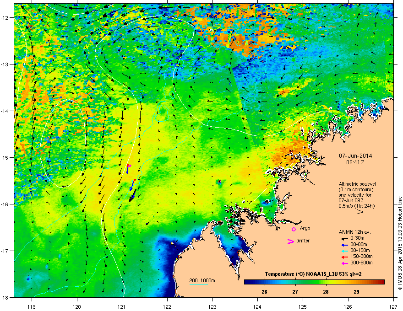This screenshot has height=311, width=403.
Task: Click the '(0.1m contours)' text
Action: (x=356, y=189)
